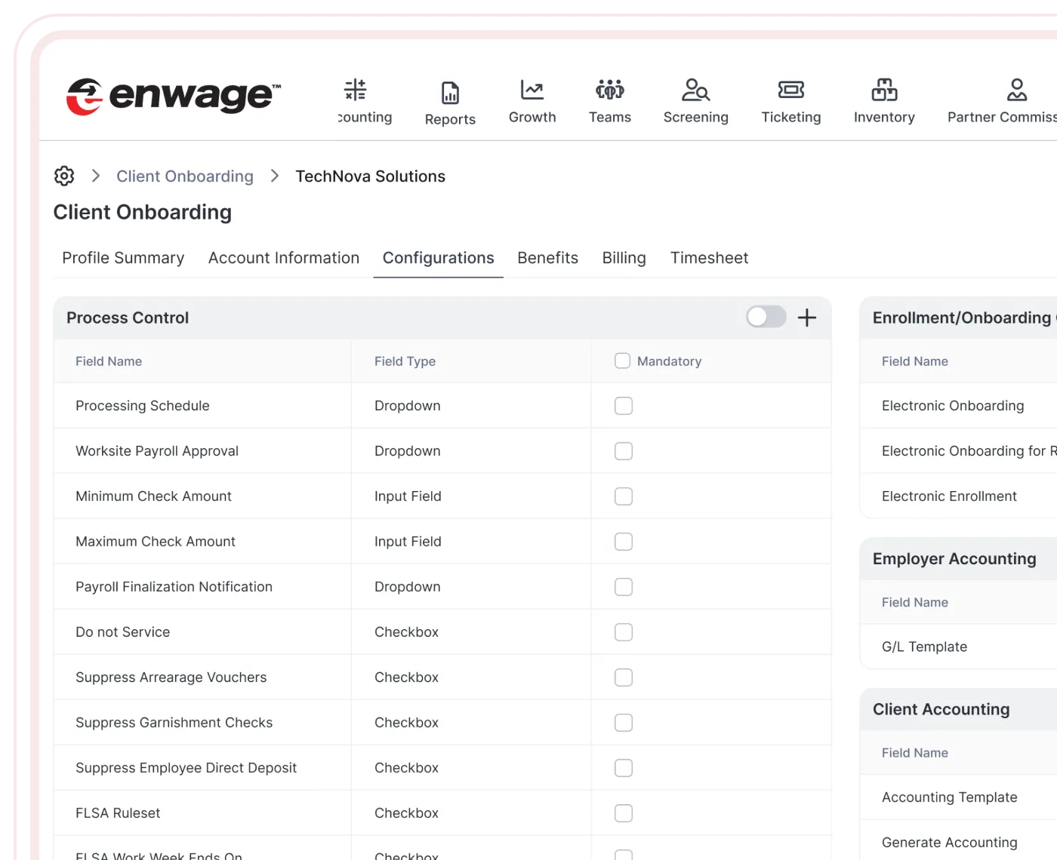Check the mandatory box for FLSA Ruleset
This screenshot has height=860, width=1057.
click(x=623, y=812)
